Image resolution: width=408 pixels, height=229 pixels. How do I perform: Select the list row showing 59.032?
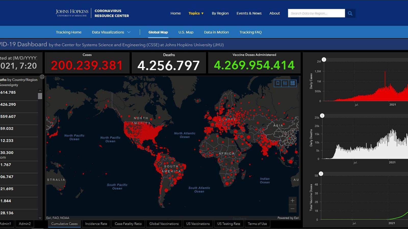(19, 131)
